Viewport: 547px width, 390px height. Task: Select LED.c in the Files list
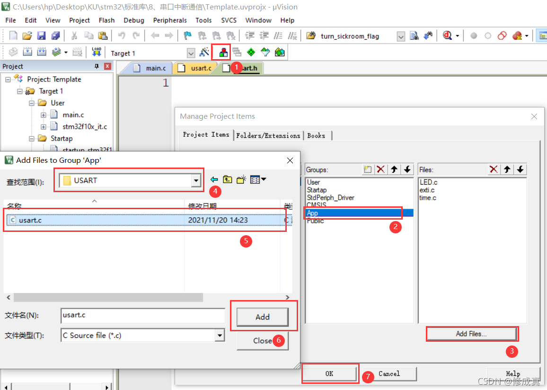(x=428, y=182)
